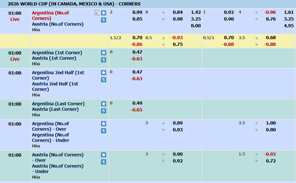
Task: Dollar icon for Argentina (1st Corner) row
Action: coord(103,60)
